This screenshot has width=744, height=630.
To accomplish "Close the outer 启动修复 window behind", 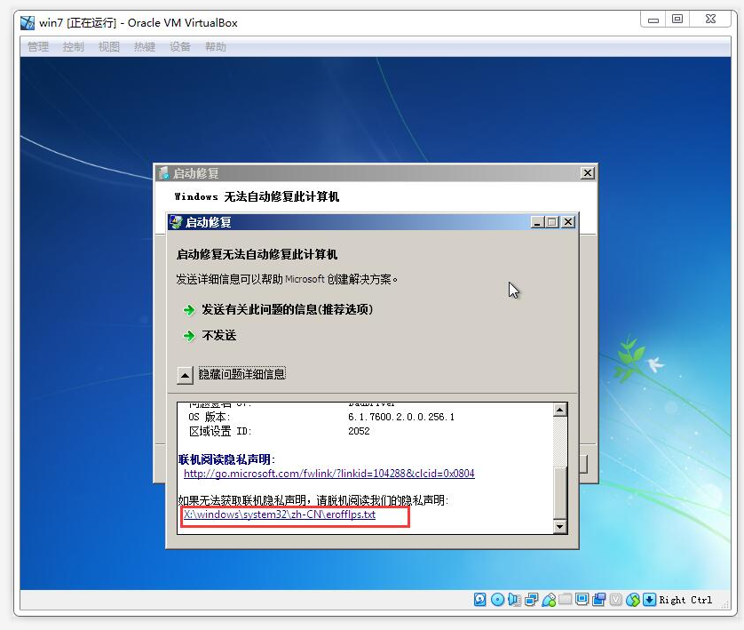I will 588,172.
